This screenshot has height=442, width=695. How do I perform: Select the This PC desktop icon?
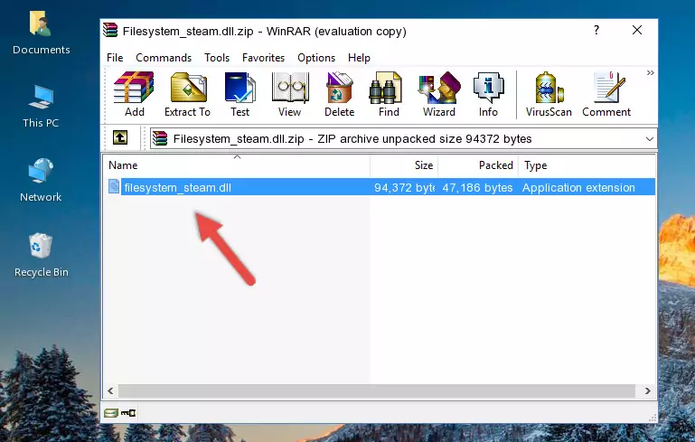41,107
